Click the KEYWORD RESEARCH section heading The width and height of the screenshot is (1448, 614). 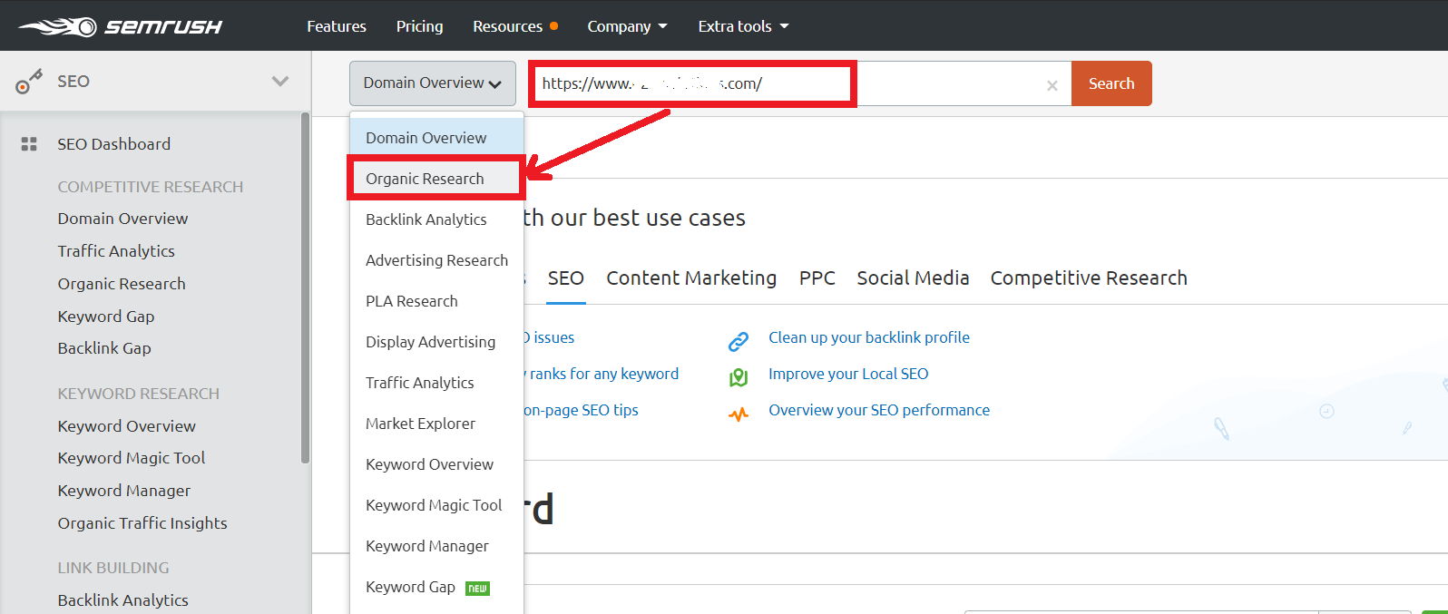pyautogui.click(x=139, y=394)
